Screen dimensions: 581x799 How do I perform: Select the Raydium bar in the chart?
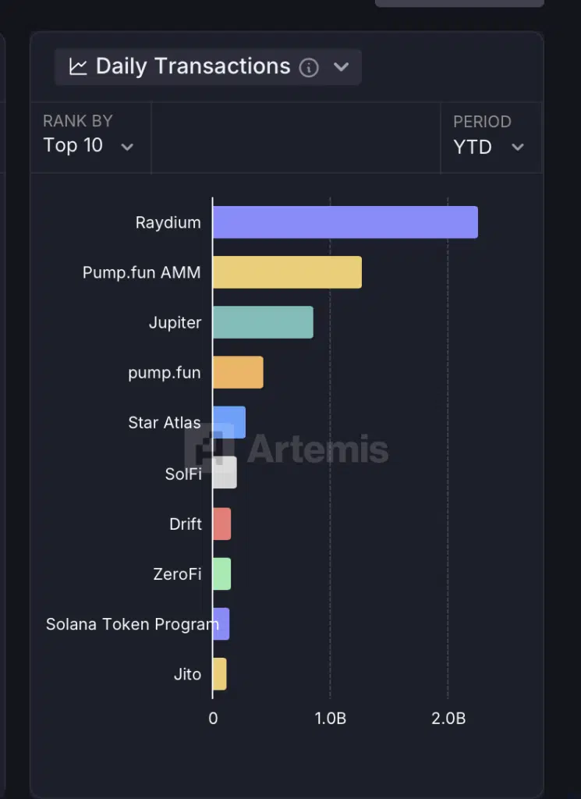coord(343,222)
